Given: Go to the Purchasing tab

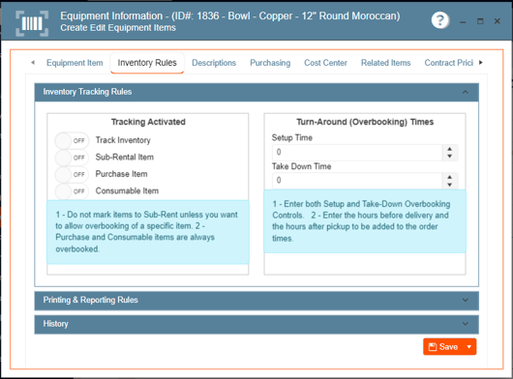Looking at the screenshot, I should (x=270, y=63).
